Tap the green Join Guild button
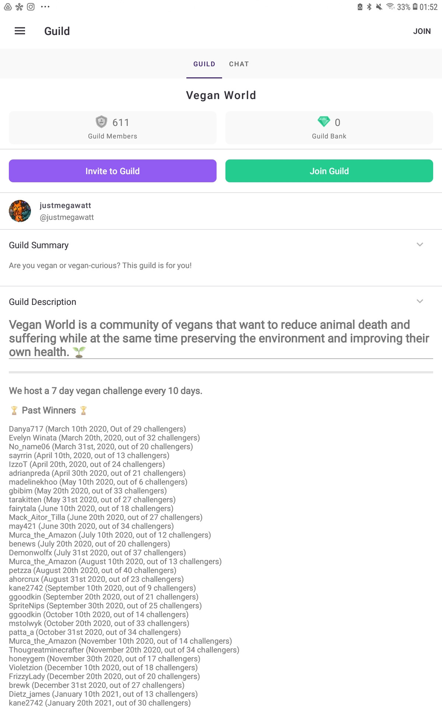442x707 pixels. [x=329, y=171]
